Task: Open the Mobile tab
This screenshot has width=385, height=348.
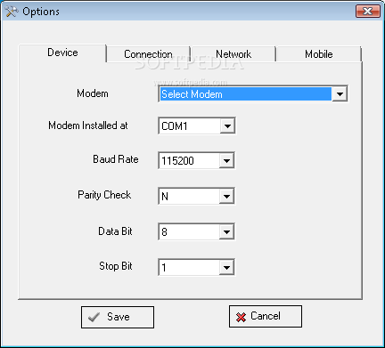Action: tap(319, 54)
